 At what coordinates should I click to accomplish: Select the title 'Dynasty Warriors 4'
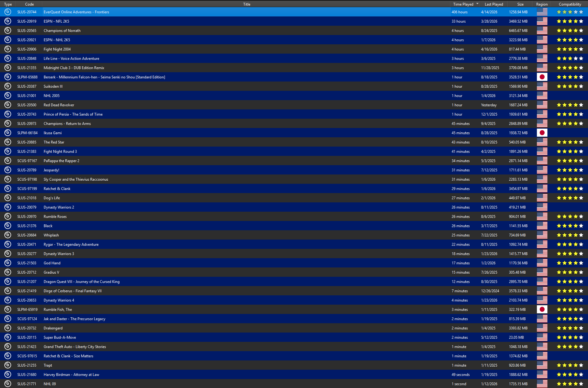[59, 300]
